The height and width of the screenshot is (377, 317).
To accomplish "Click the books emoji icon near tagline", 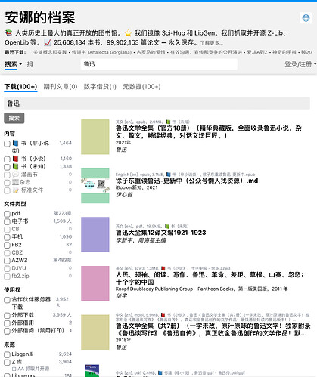I will click(8, 32).
